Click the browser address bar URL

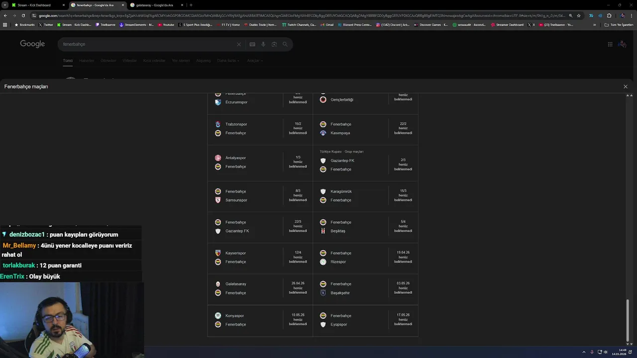pos(301,15)
